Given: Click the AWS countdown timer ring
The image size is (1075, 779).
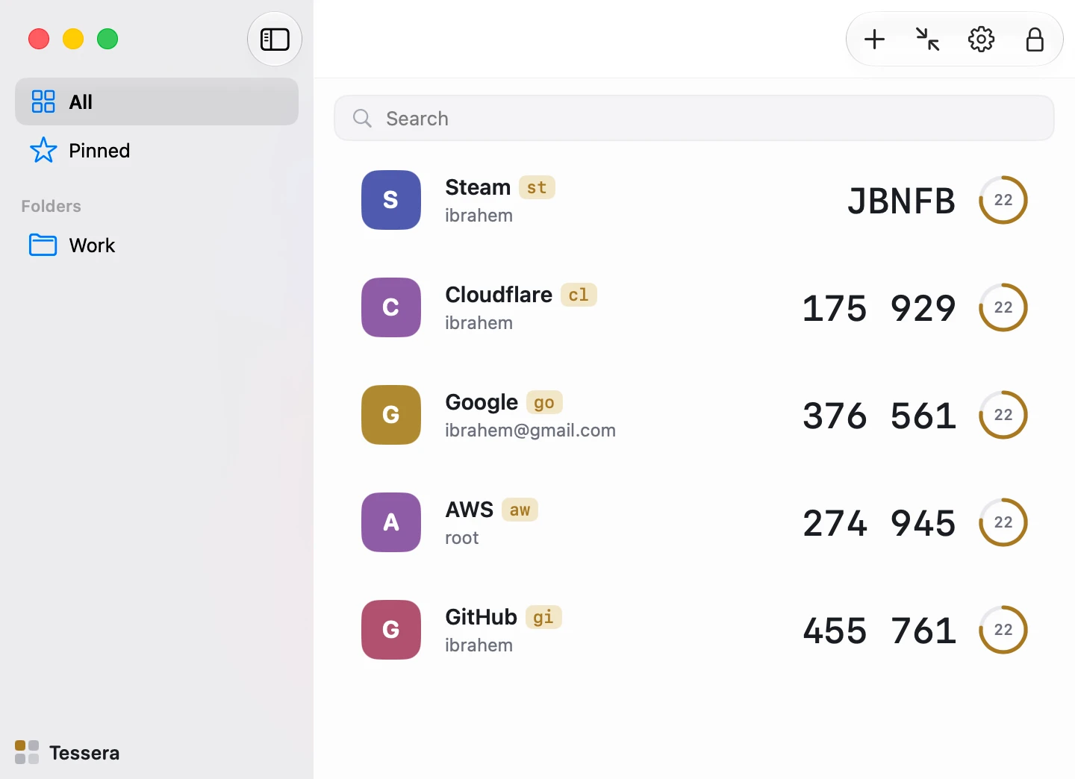Looking at the screenshot, I should pos(1003,522).
